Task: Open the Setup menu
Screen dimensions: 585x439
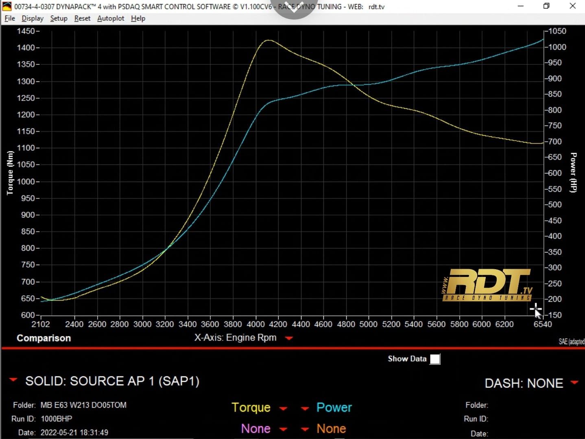Action: pyautogui.click(x=59, y=18)
